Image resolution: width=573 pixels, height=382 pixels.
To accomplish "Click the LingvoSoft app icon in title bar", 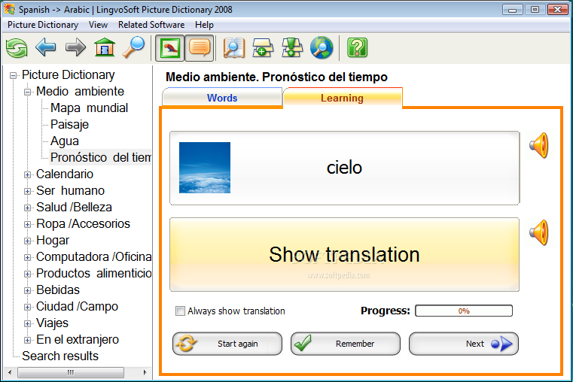I will [x=10, y=9].
